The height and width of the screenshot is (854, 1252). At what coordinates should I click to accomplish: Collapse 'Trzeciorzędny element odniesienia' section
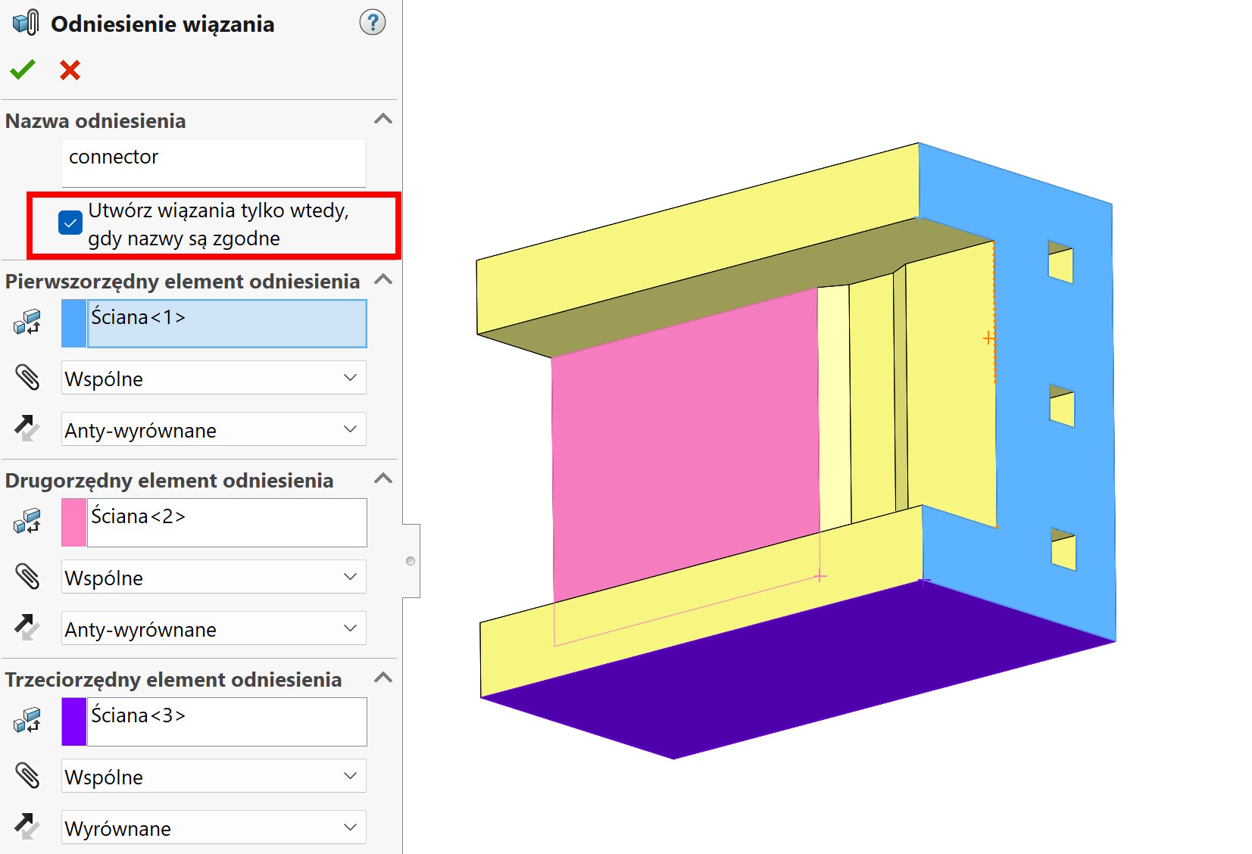point(383,678)
